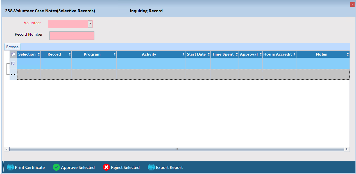Click the Approval column sigma summary icon
The height and width of the screenshot is (174, 356).
coord(260,54)
